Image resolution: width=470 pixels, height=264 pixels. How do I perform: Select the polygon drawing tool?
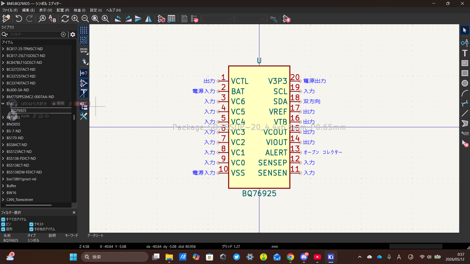coord(465,124)
